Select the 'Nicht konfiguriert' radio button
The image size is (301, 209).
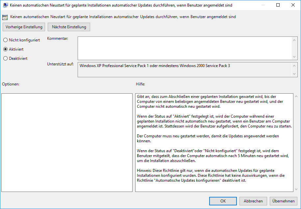(x=5, y=40)
